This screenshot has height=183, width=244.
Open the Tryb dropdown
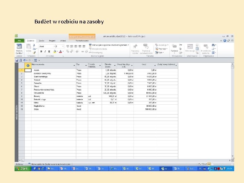tap(159, 53)
